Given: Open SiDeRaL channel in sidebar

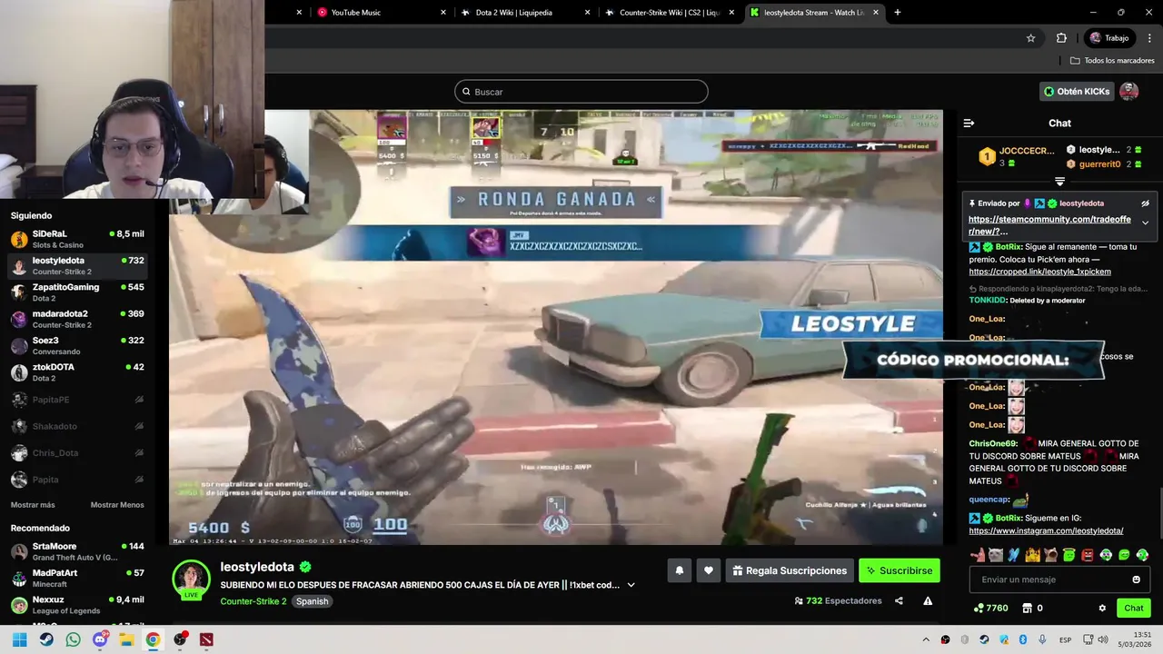Looking at the screenshot, I should [x=77, y=239].
